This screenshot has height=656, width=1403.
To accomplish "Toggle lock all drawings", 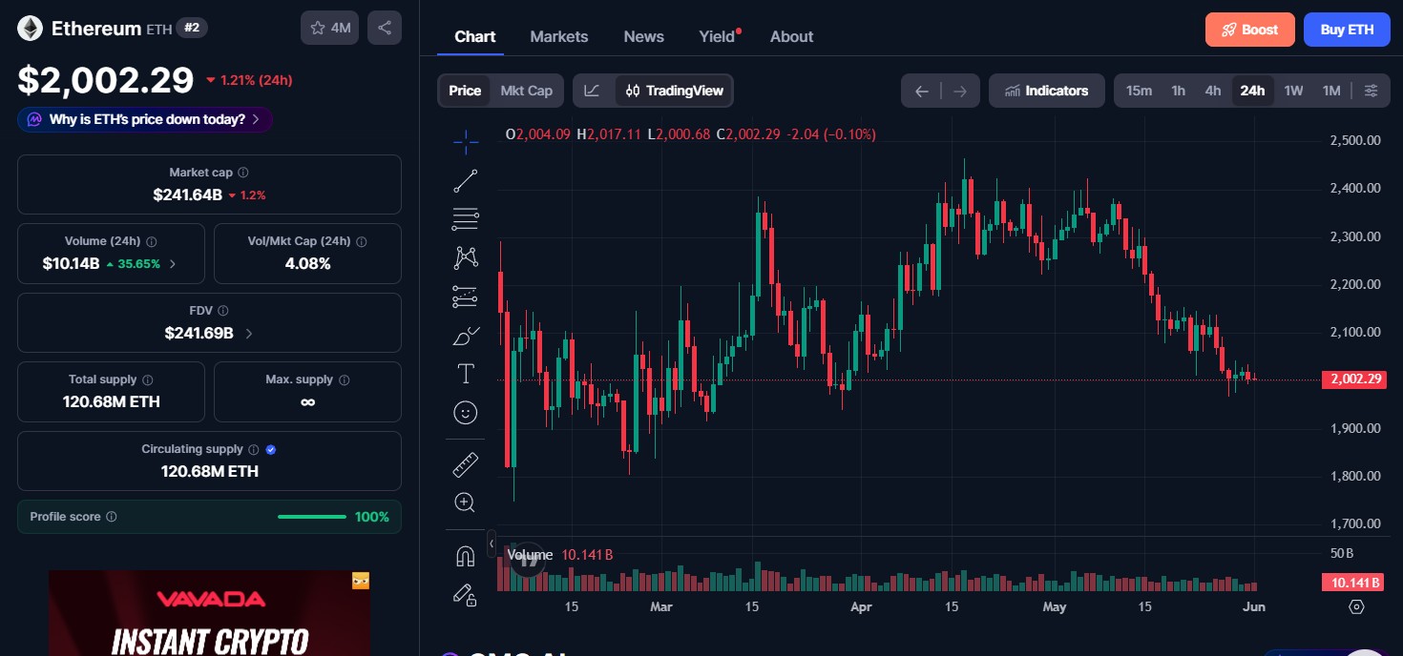I will click(466, 595).
